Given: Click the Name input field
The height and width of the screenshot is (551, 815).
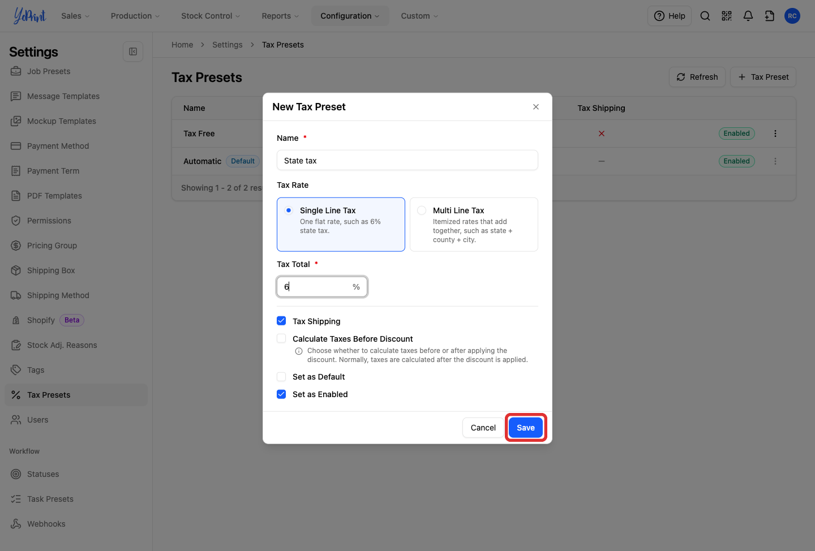Looking at the screenshot, I should [x=407, y=160].
